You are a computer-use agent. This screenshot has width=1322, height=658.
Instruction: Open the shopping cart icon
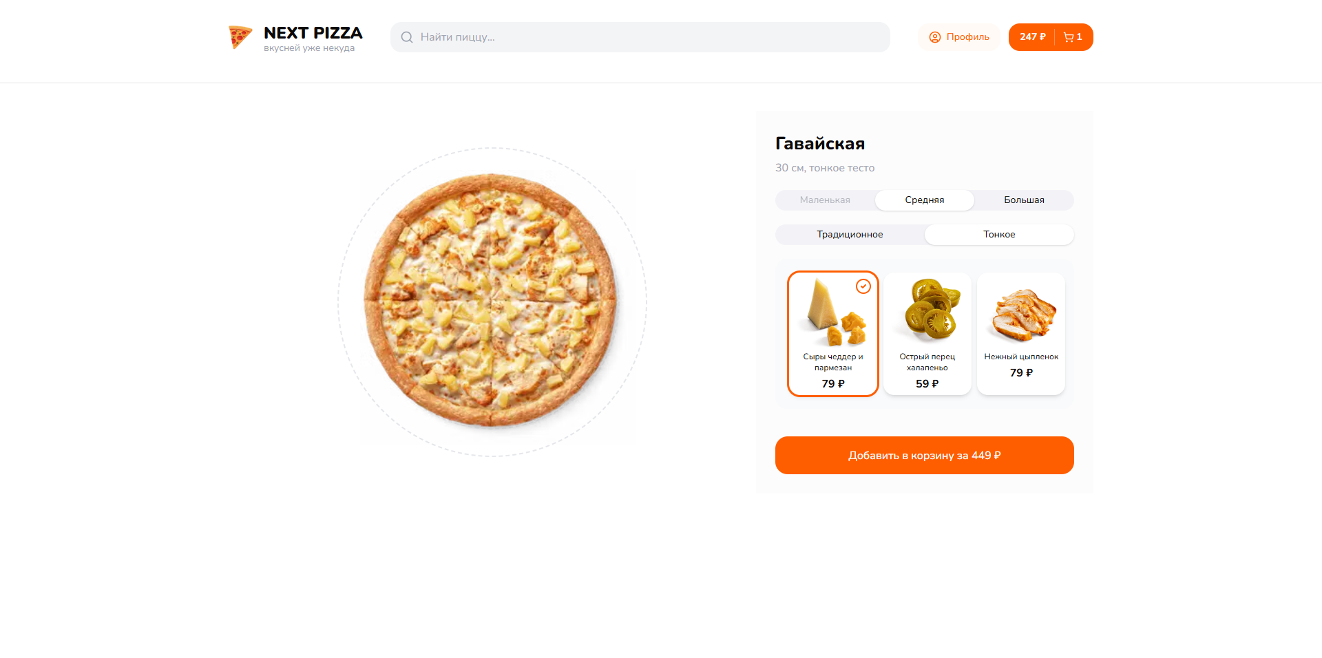click(1068, 36)
